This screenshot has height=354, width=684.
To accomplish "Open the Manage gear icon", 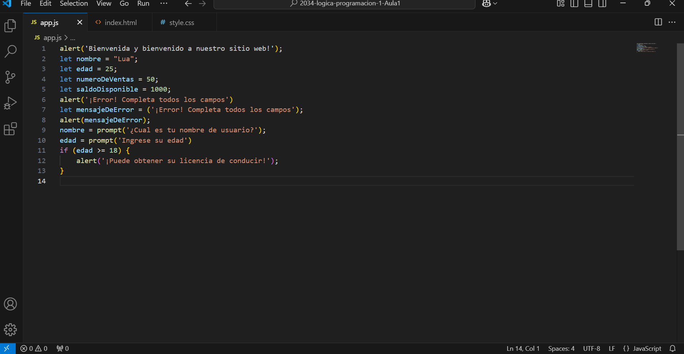I will pos(10,330).
